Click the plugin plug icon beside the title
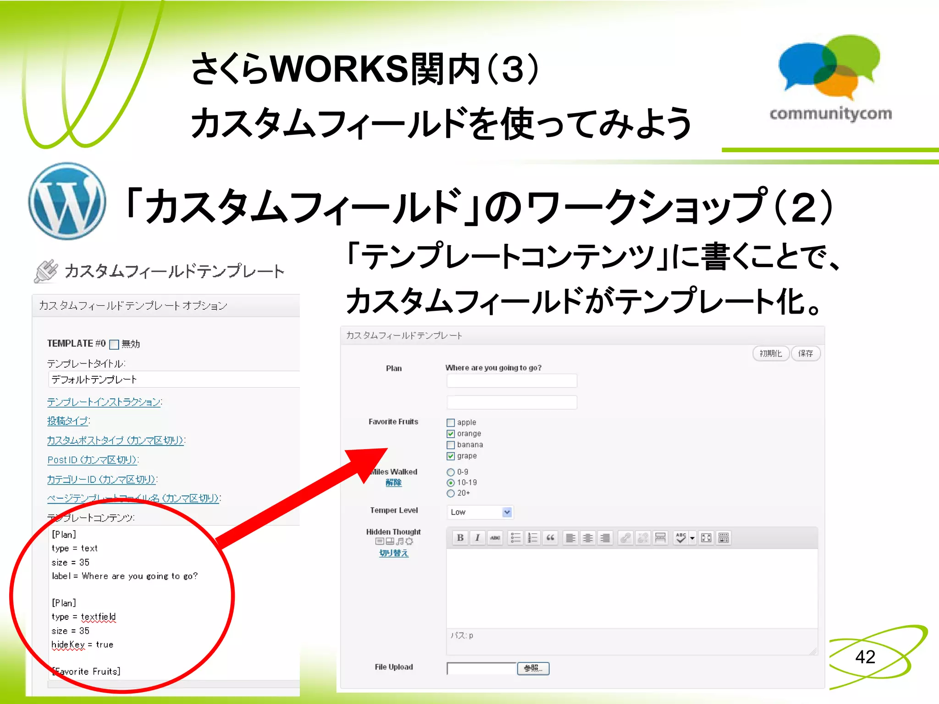 (47, 271)
